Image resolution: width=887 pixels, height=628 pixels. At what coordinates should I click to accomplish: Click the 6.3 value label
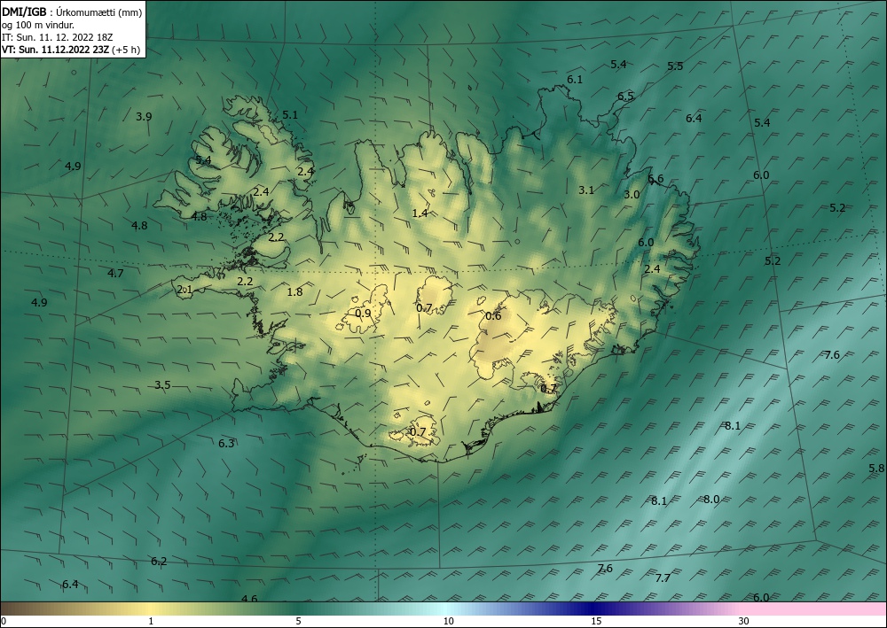tap(226, 444)
